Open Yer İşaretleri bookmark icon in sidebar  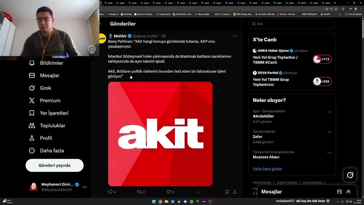point(32,113)
